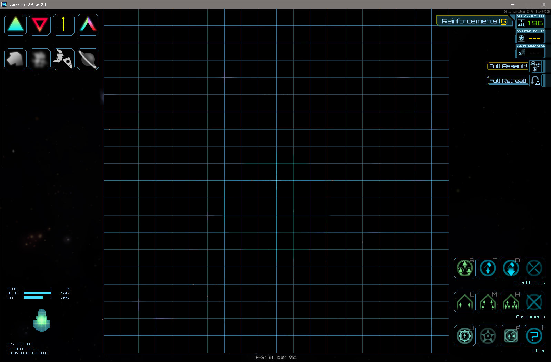The height and width of the screenshot is (362, 551).
Task: Click the search and destroy order (S)
Action: coord(465,268)
